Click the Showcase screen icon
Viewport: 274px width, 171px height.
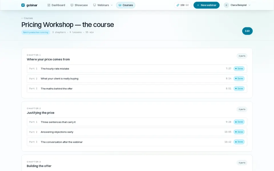point(72,5)
